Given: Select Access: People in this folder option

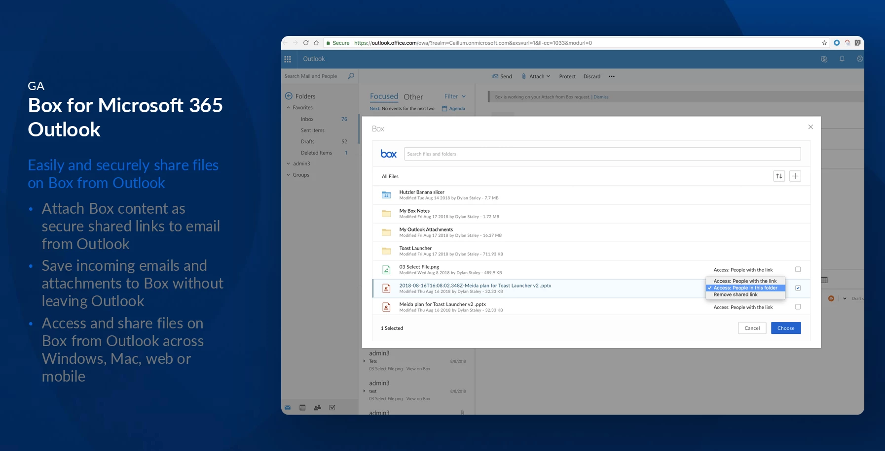Looking at the screenshot, I should [x=745, y=288].
